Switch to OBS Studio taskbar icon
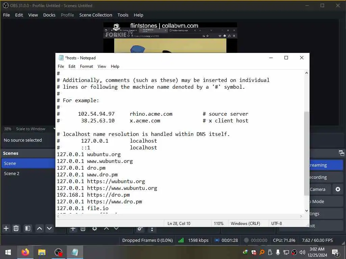This screenshot has height=259, width=346. click(58, 252)
